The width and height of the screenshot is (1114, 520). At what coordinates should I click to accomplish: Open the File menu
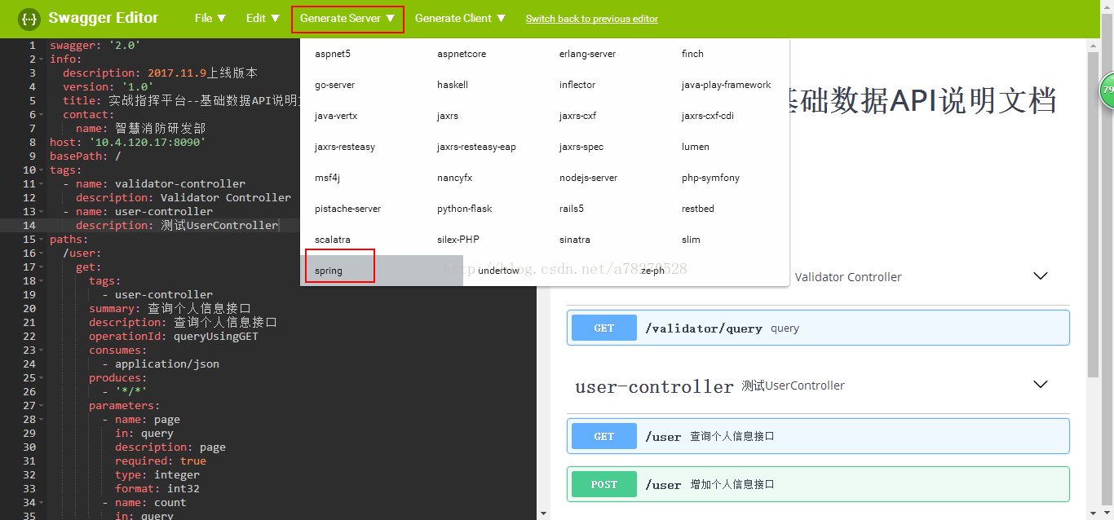210,18
